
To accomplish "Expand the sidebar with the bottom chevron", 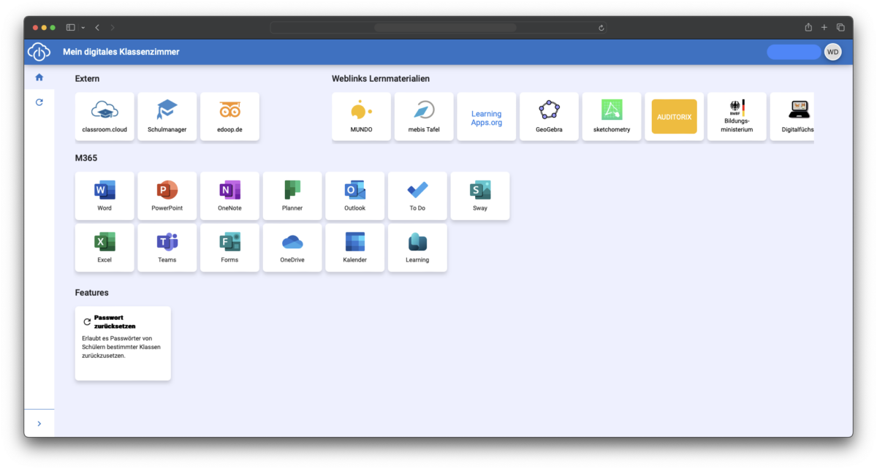I will 39,423.
